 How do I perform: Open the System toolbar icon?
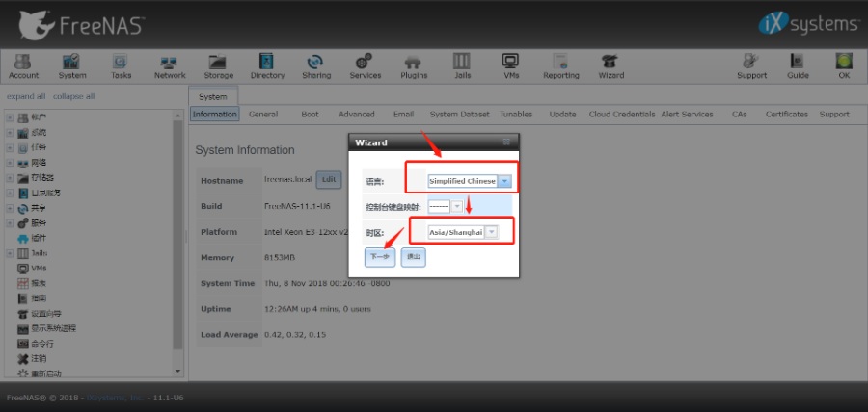72,65
